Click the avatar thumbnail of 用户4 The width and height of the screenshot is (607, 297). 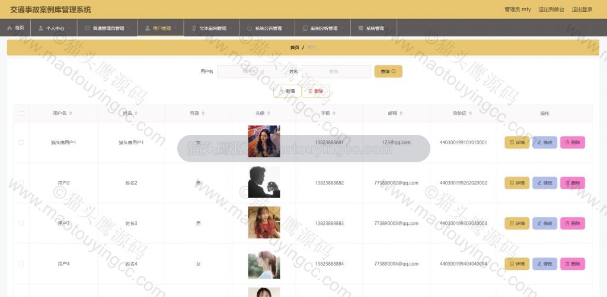[264, 264]
